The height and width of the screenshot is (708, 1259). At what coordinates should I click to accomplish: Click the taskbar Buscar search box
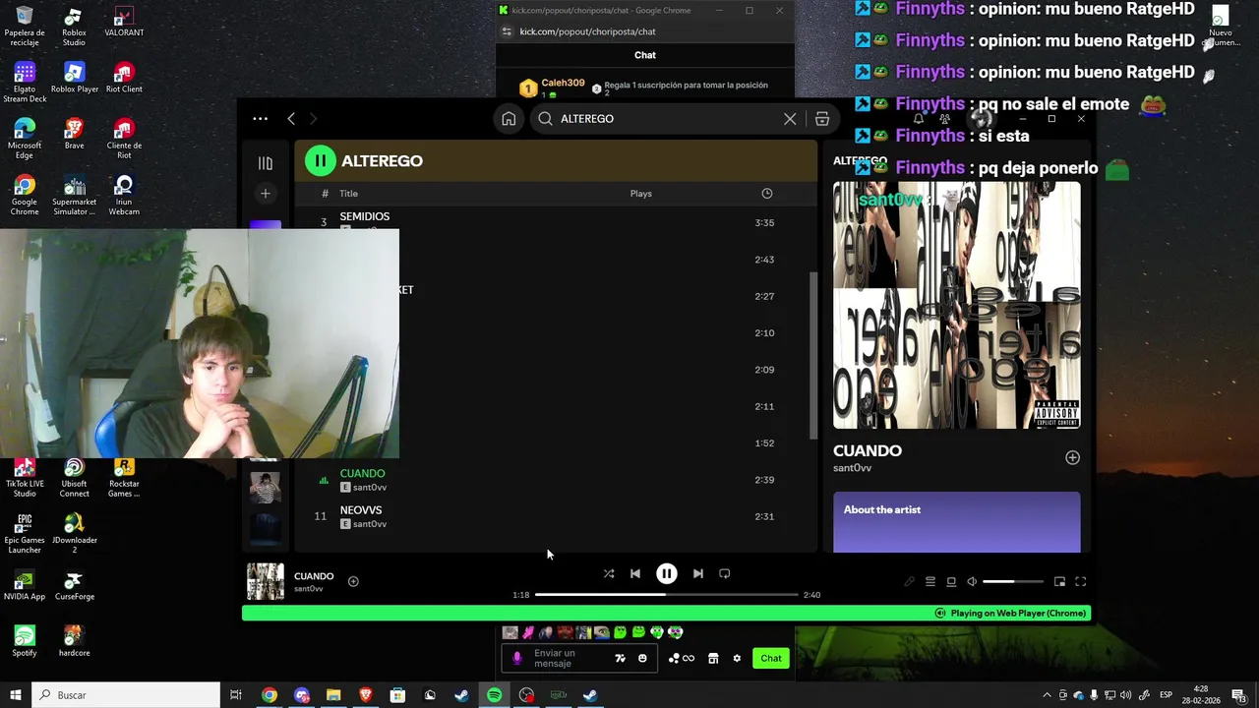pos(126,695)
